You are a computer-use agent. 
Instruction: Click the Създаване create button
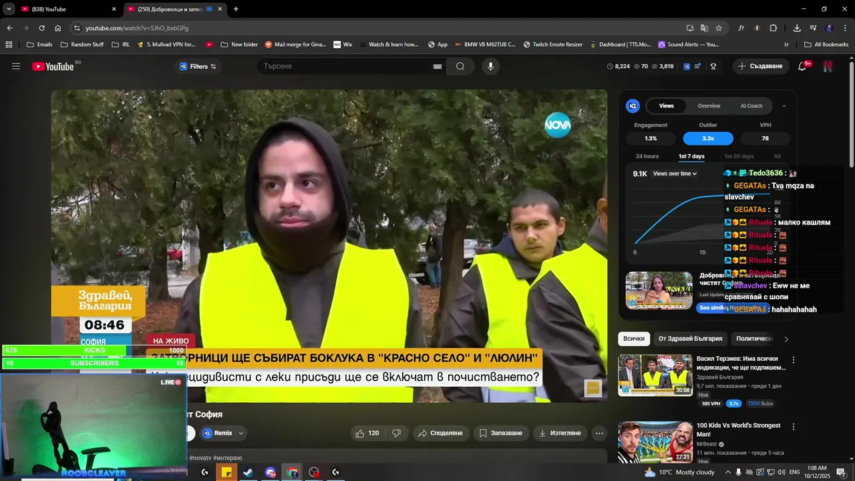(760, 66)
